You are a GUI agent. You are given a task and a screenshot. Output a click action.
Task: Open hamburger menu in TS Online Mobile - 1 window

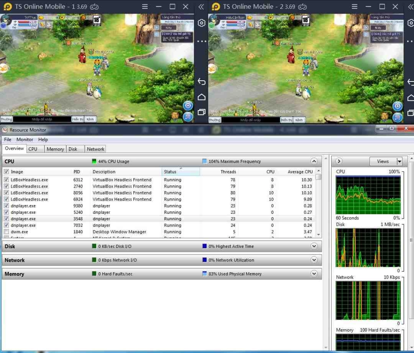pos(145,6)
